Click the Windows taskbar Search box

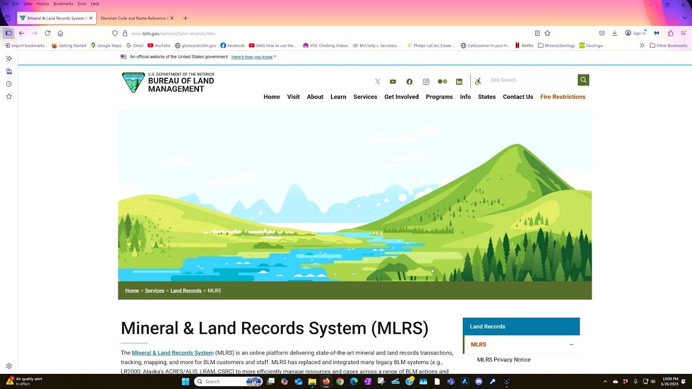228,381
